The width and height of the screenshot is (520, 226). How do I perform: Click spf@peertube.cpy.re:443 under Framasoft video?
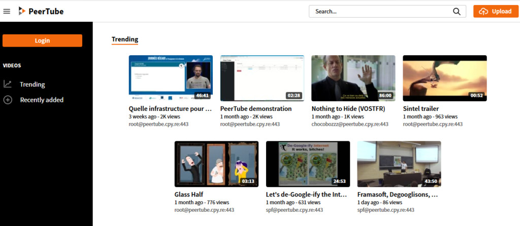pyautogui.click(x=386, y=210)
